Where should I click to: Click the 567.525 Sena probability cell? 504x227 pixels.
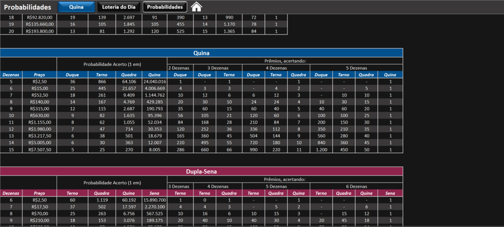pyautogui.click(x=155, y=214)
